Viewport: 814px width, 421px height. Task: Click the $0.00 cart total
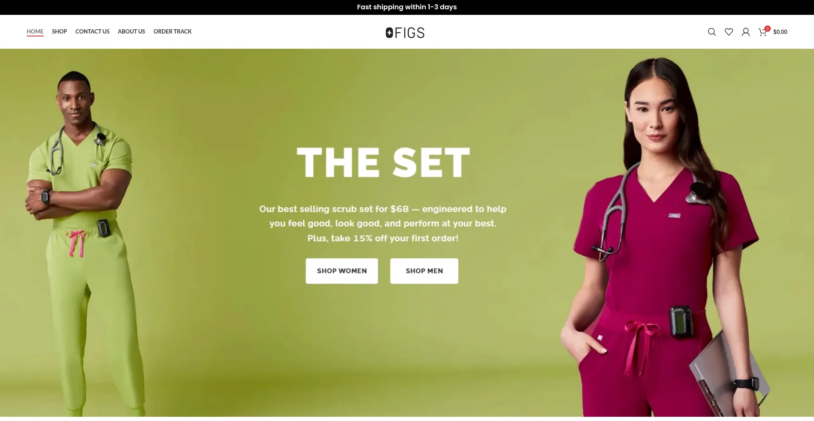[x=780, y=32]
